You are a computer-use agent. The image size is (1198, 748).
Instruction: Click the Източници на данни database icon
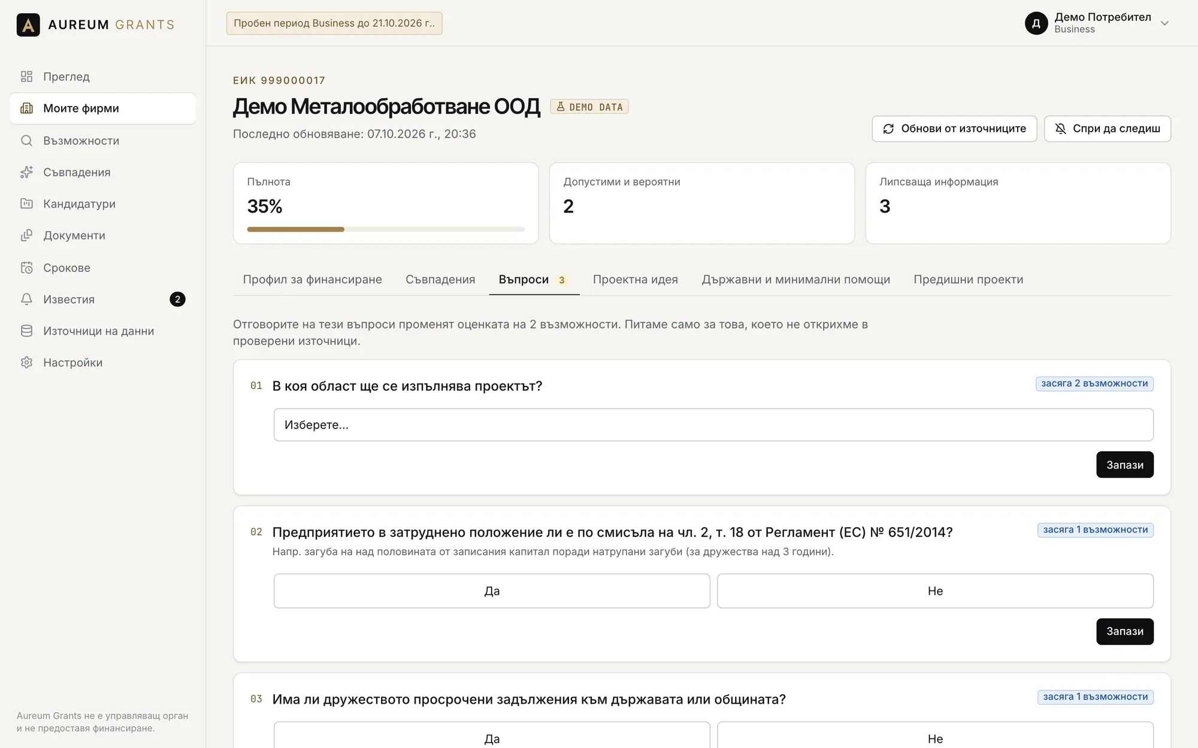point(26,331)
